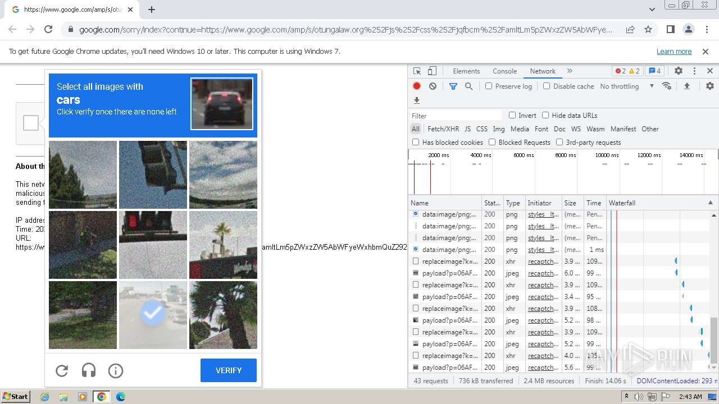Switch to the Console tab

click(x=504, y=71)
